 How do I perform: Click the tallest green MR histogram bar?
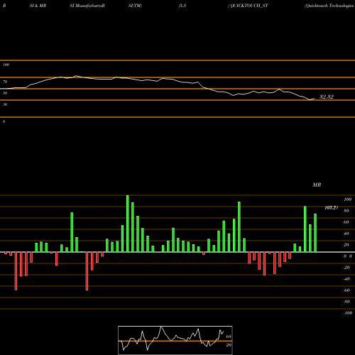[x=128, y=224]
